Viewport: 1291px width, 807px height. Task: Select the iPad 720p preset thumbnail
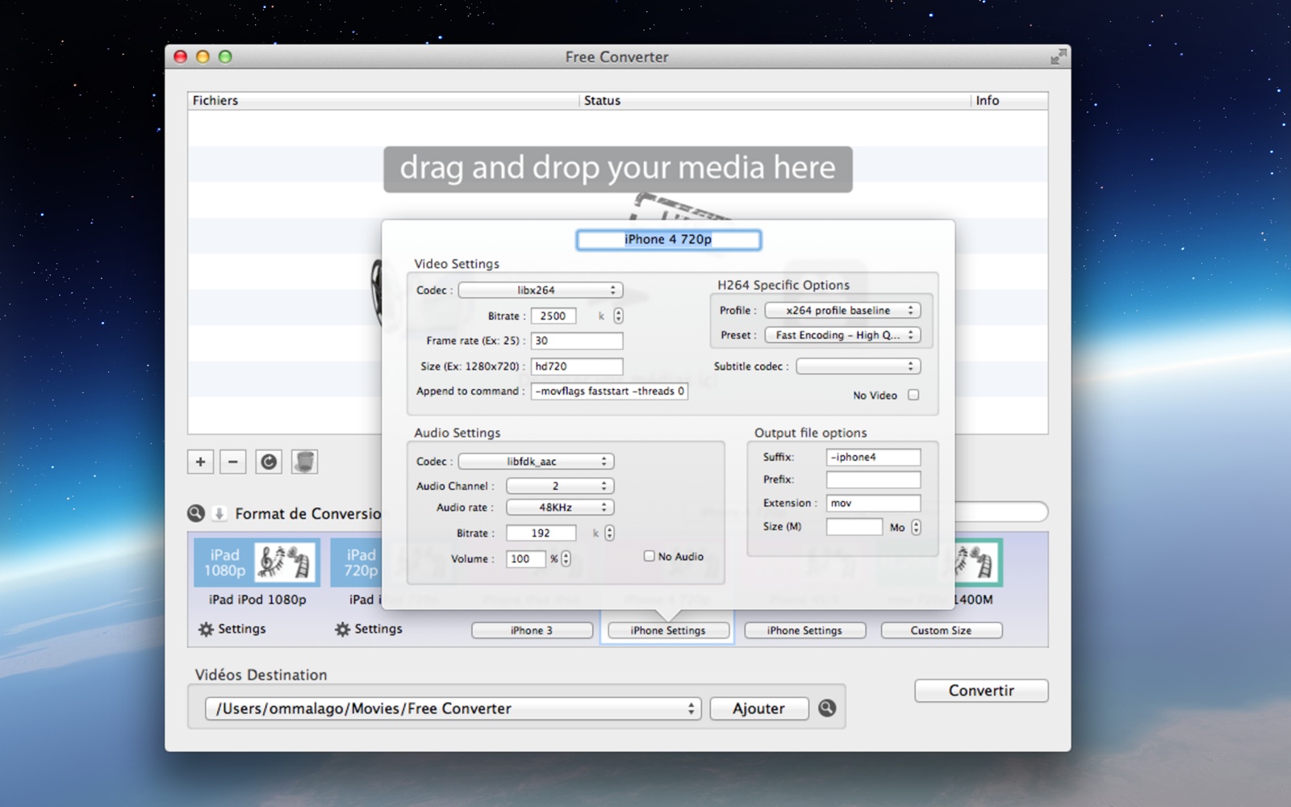[356, 562]
